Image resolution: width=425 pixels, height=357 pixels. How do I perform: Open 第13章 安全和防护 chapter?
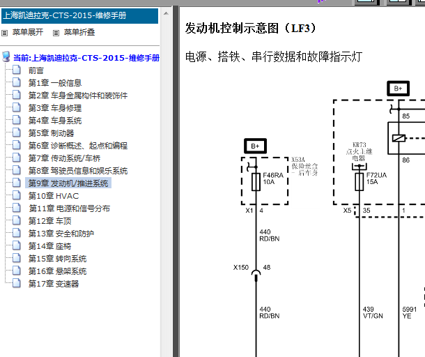pyautogui.click(x=61, y=234)
